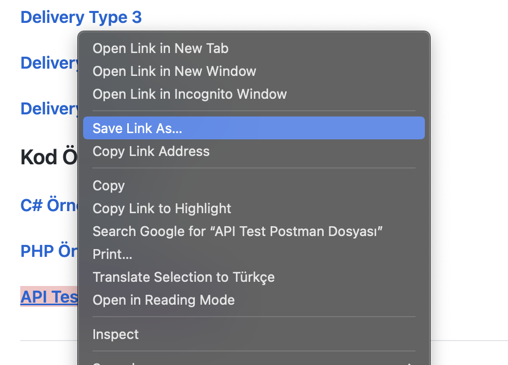Click the third Delivery link
The image size is (508, 365).
pos(47,108)
